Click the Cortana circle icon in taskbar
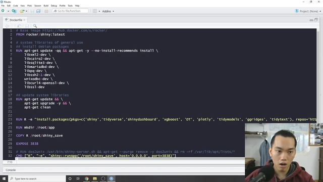The width and height of the screenshot is (323, 182). (70, 178)
